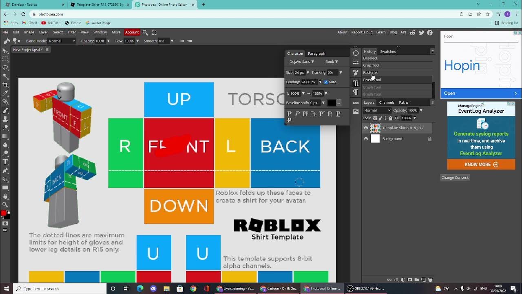Viewport: 522px width, 294px height.
Task: Select the Magic Wand tool
Action: click(5, 76)
